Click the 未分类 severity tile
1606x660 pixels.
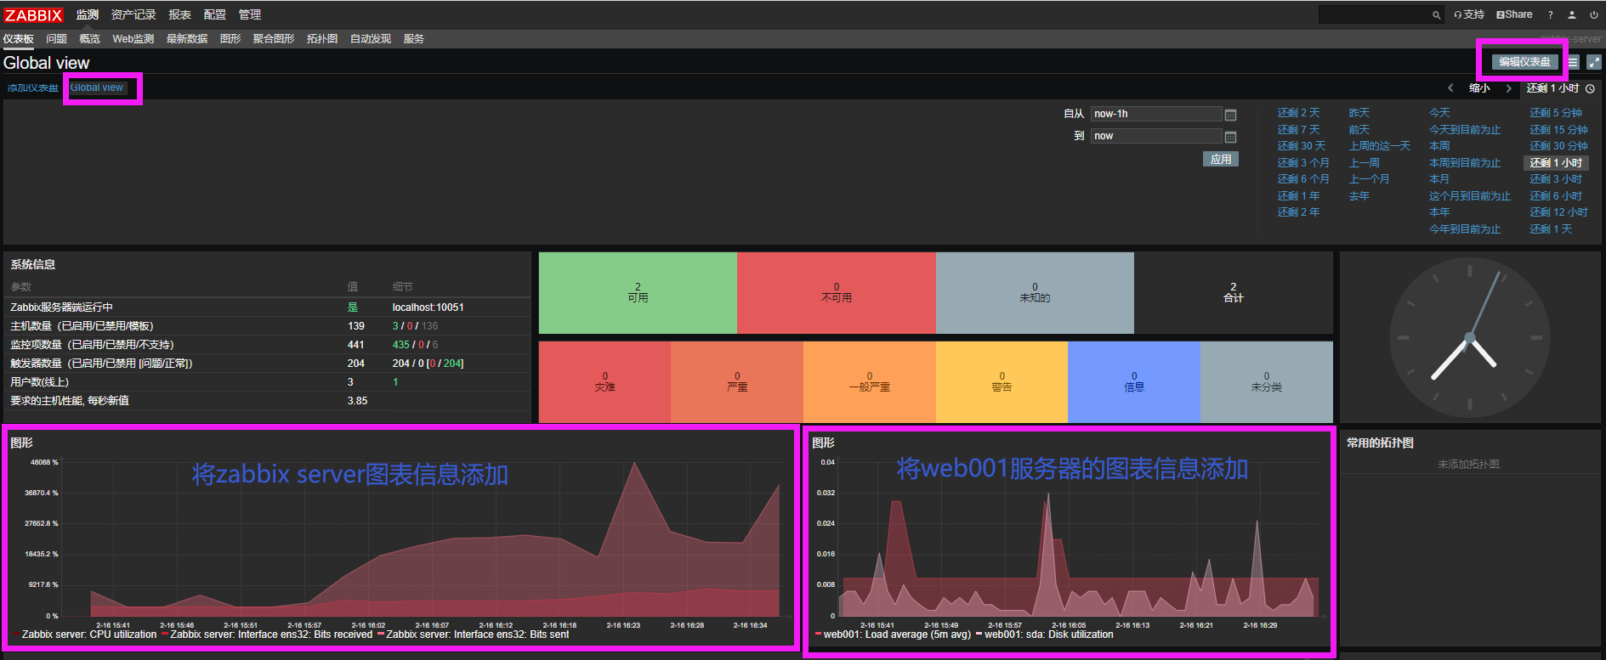click(1267, 382)
